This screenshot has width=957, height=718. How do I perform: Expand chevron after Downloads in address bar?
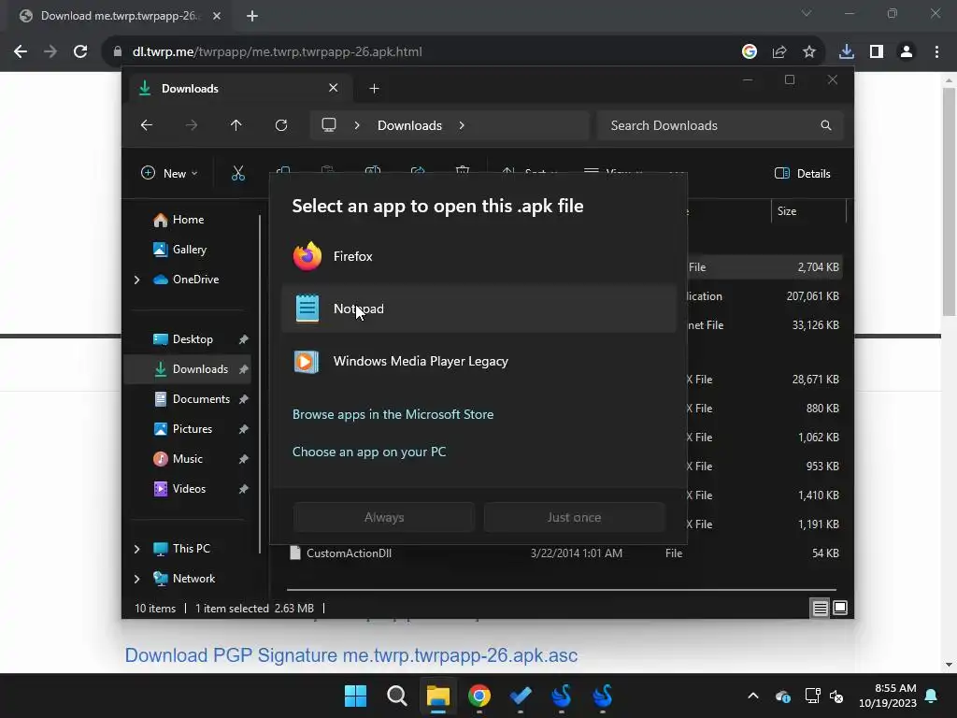[462, 125]
